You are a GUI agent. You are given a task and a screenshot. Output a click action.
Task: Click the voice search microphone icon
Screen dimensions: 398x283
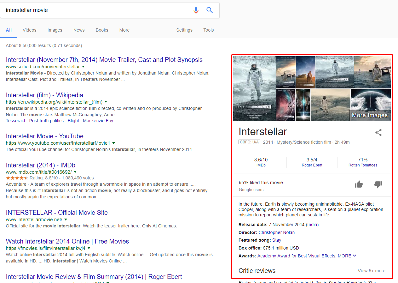196,10
